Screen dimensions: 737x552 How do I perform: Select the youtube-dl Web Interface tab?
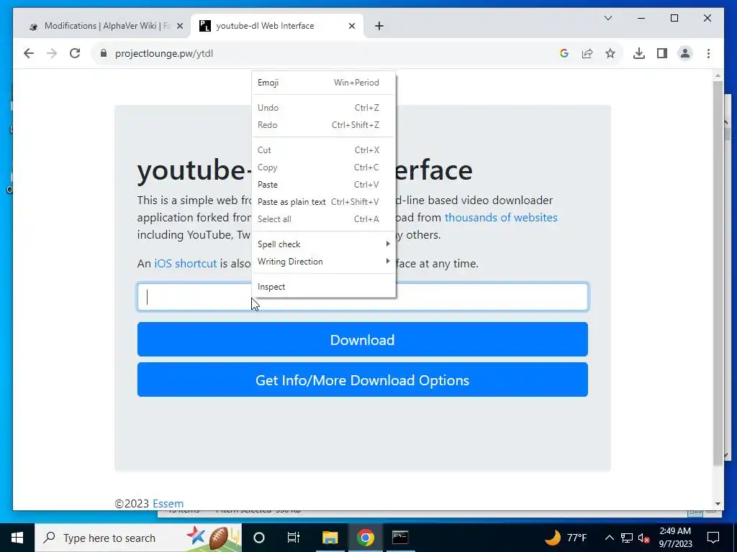point(277,26)
